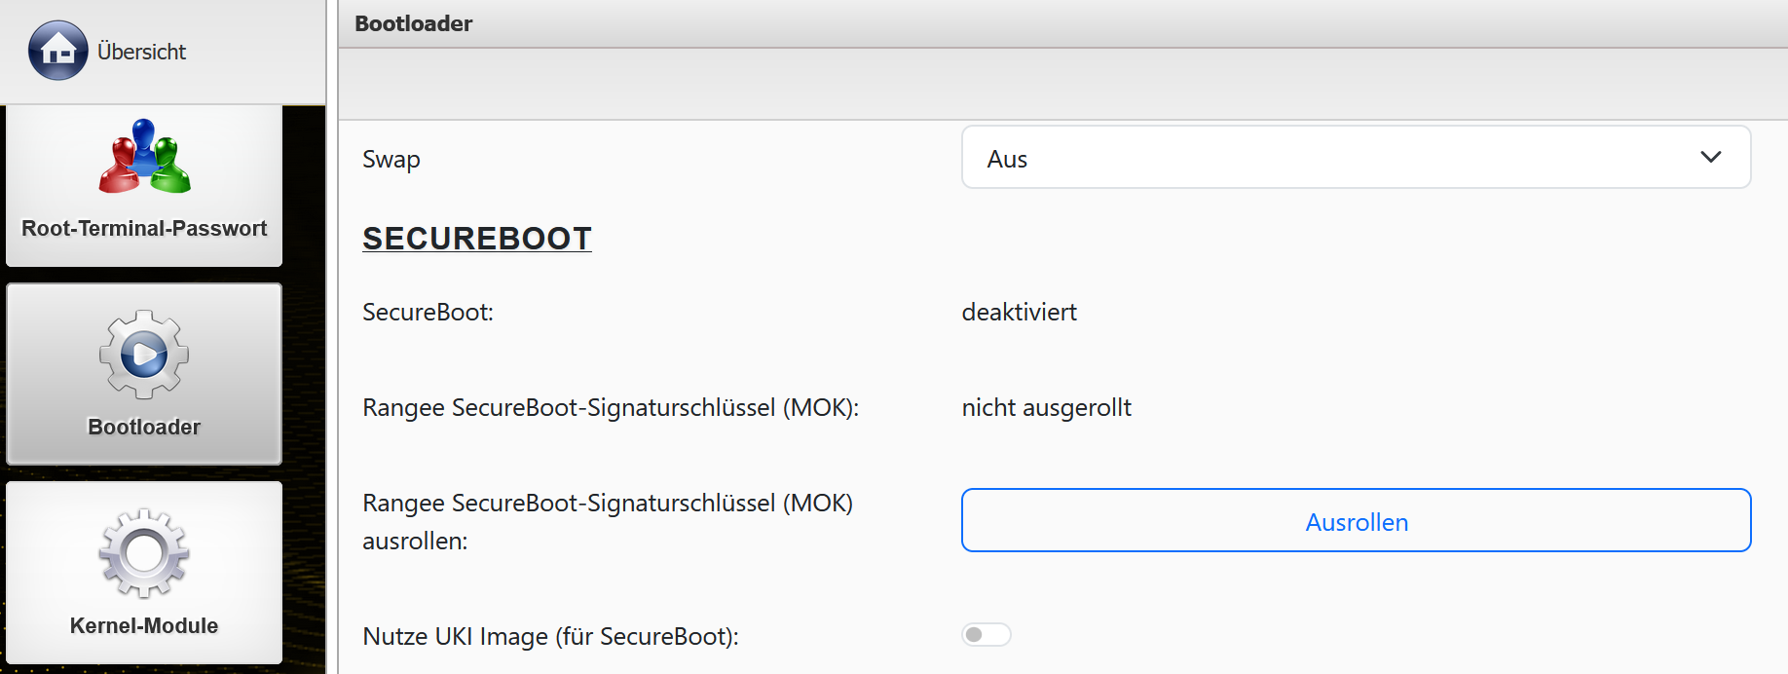Click the Bootloader page title header

point(413,23)
